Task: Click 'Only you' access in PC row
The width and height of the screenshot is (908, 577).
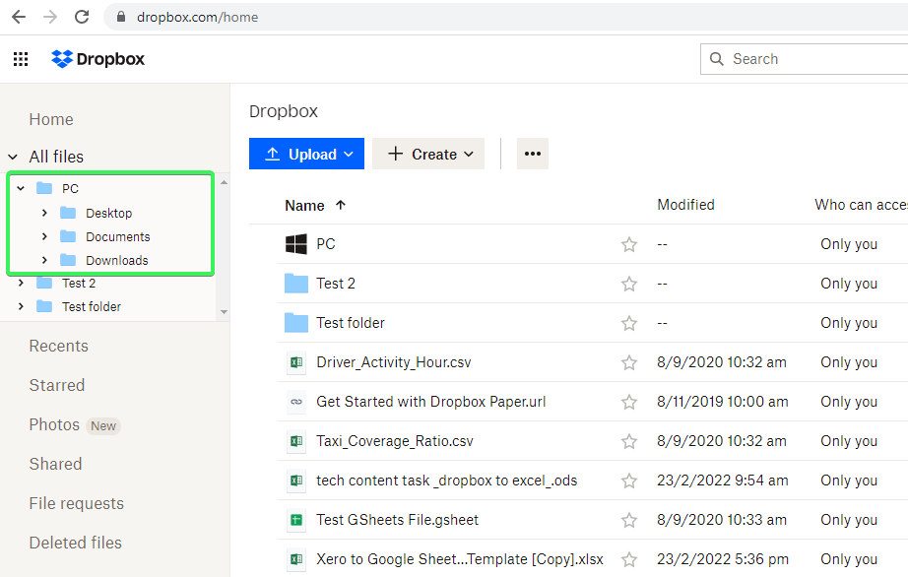Action: point(849,244)
